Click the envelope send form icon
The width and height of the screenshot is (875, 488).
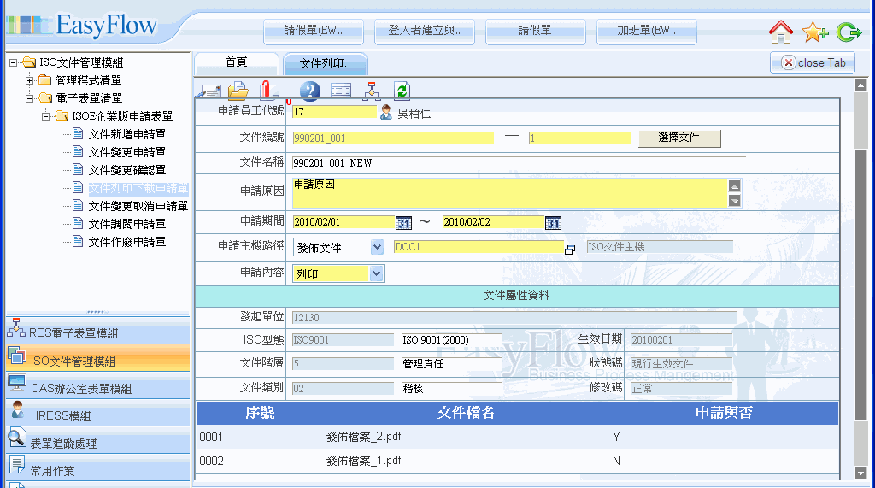pos(210,91)
